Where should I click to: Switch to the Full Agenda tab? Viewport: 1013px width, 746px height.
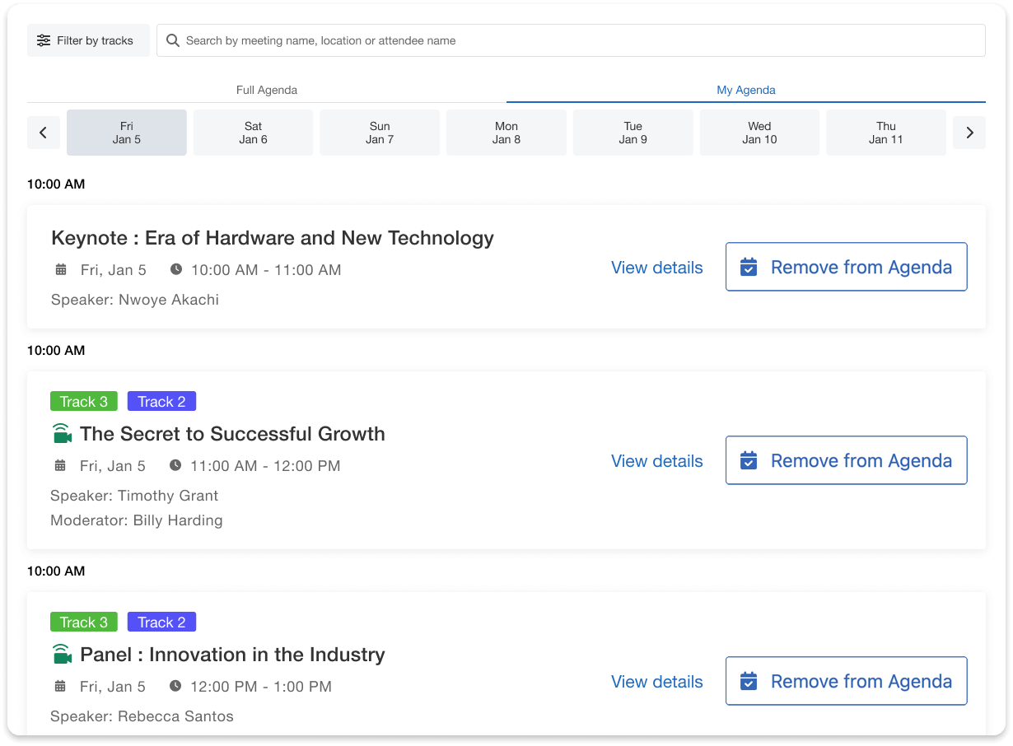pyautogui.click(x=267, y=90)
